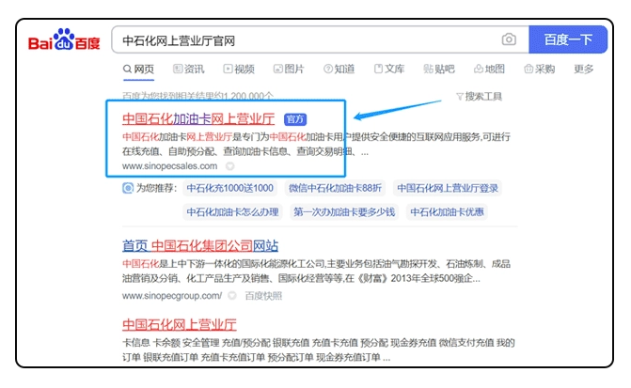Switch to the 资讯 tab

point(189,70)
